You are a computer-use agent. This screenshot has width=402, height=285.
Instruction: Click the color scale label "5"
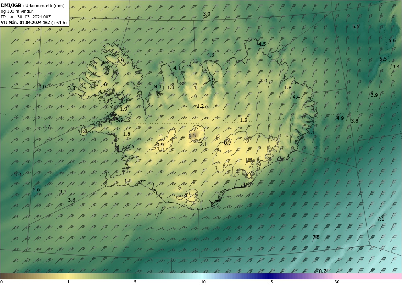pyautogui.click(x=135, y=282)
